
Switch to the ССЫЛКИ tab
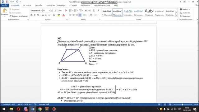pyautogui.click(x=73, y=6)
